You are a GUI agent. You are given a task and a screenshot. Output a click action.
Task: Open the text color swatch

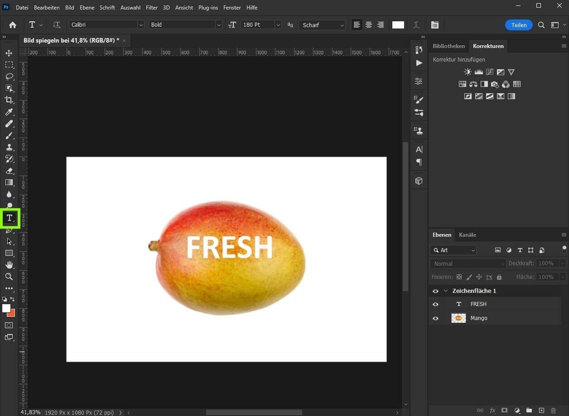[398, 25]
